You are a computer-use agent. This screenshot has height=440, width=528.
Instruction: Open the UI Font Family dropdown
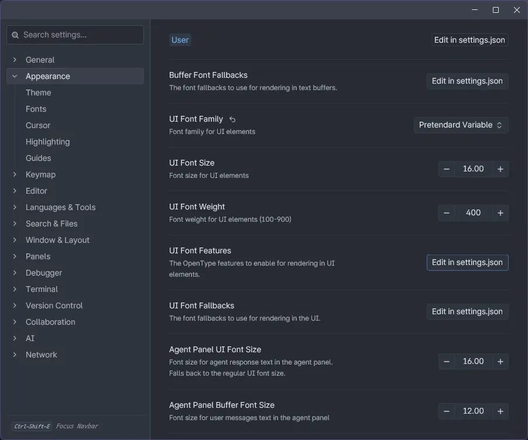tap(461, 125)
